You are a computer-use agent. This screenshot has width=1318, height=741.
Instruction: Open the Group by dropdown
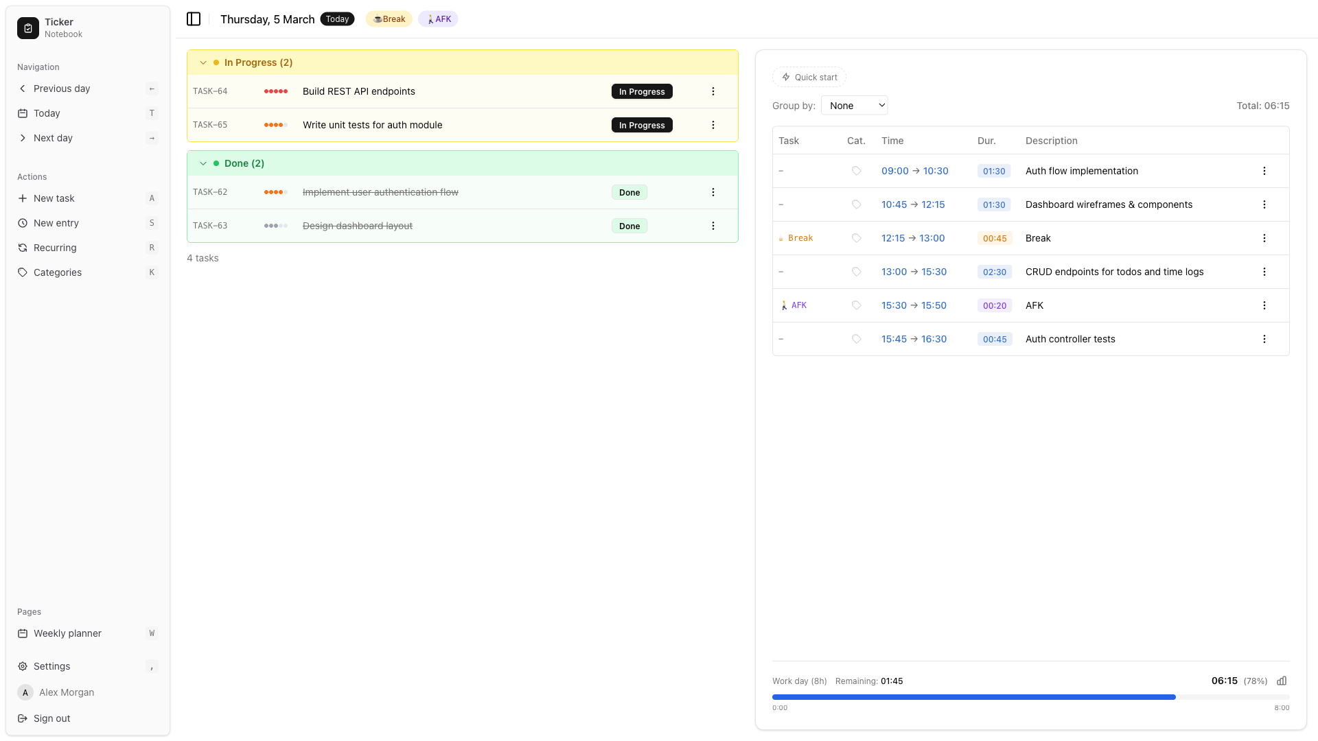pyautogui.click(x=855, y=105)
